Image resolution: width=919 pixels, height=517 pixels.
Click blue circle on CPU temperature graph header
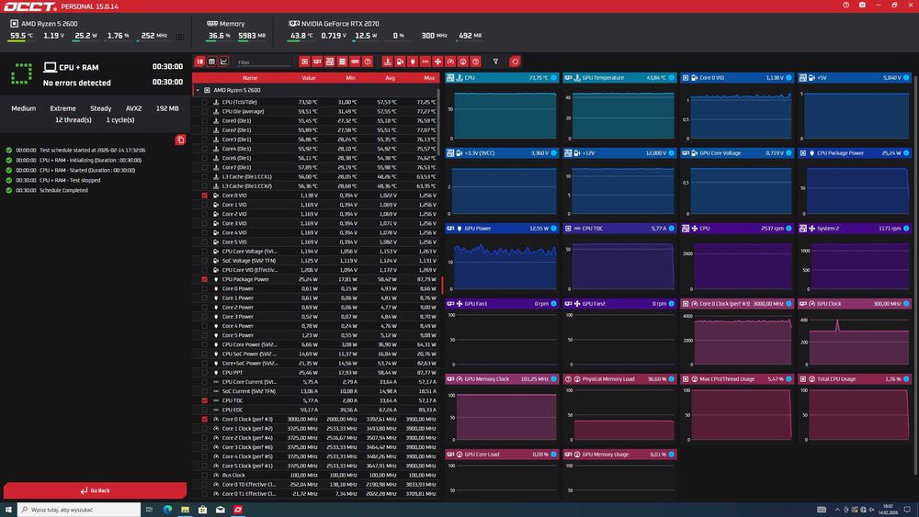tap(554, 77)
